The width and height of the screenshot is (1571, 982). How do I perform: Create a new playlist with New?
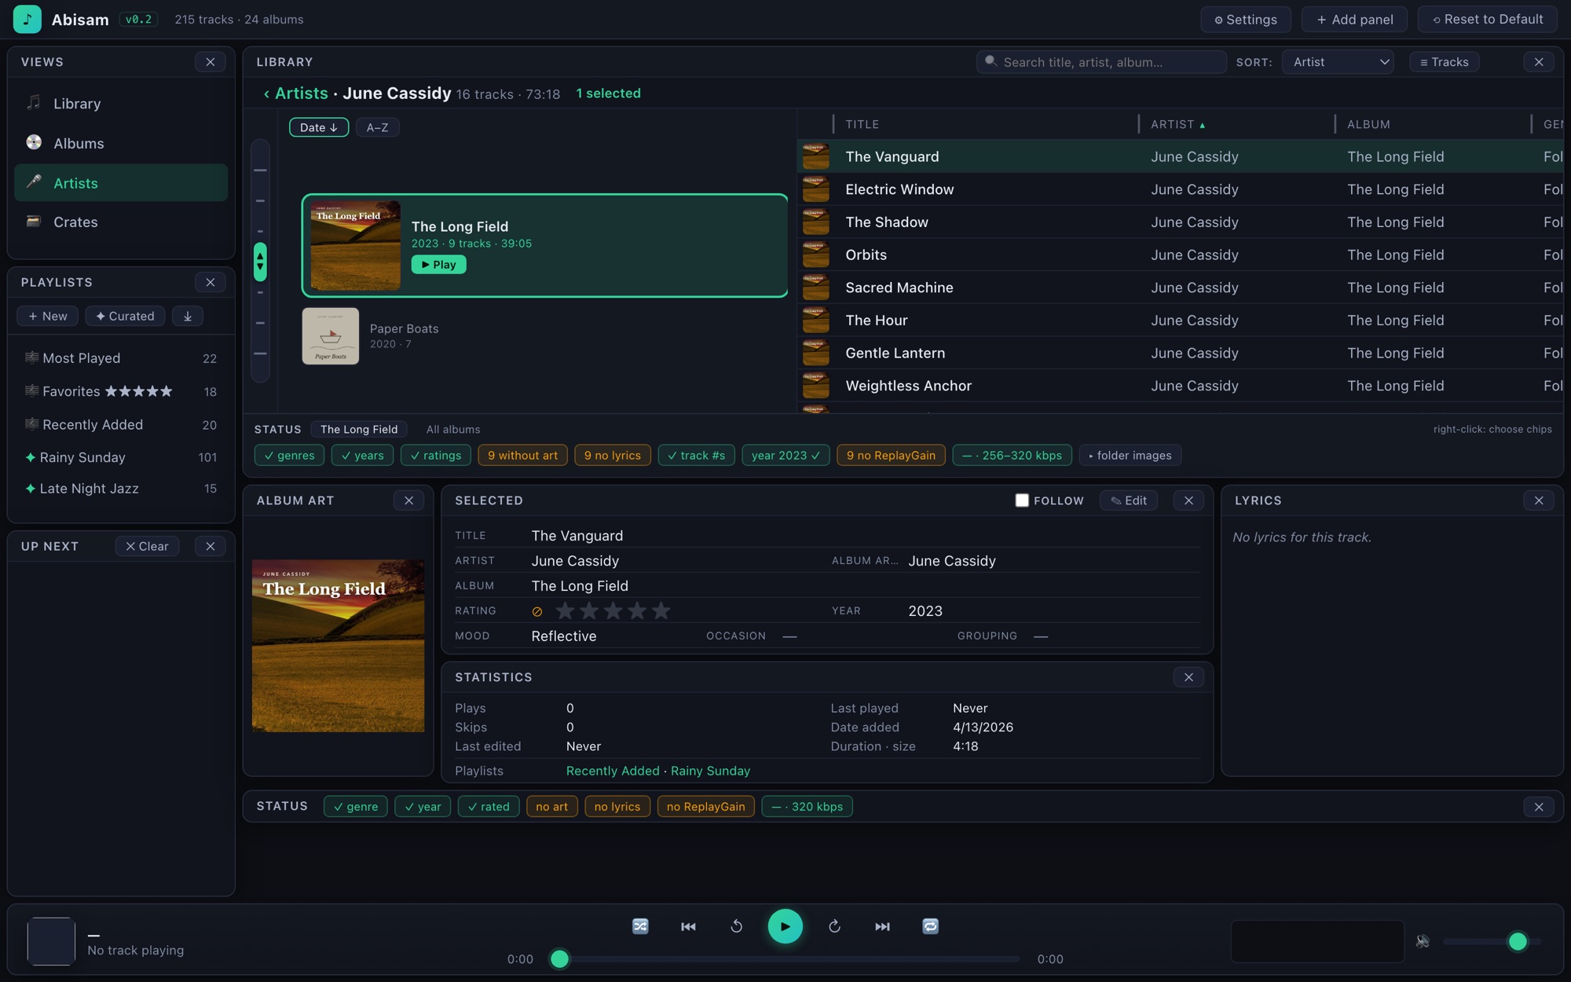coord(47,316)
